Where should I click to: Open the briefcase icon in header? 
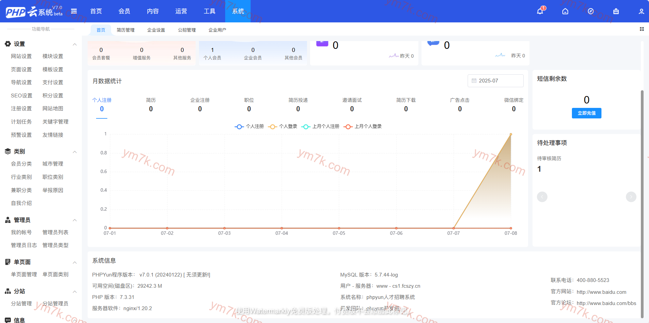[x=616, y=11]
